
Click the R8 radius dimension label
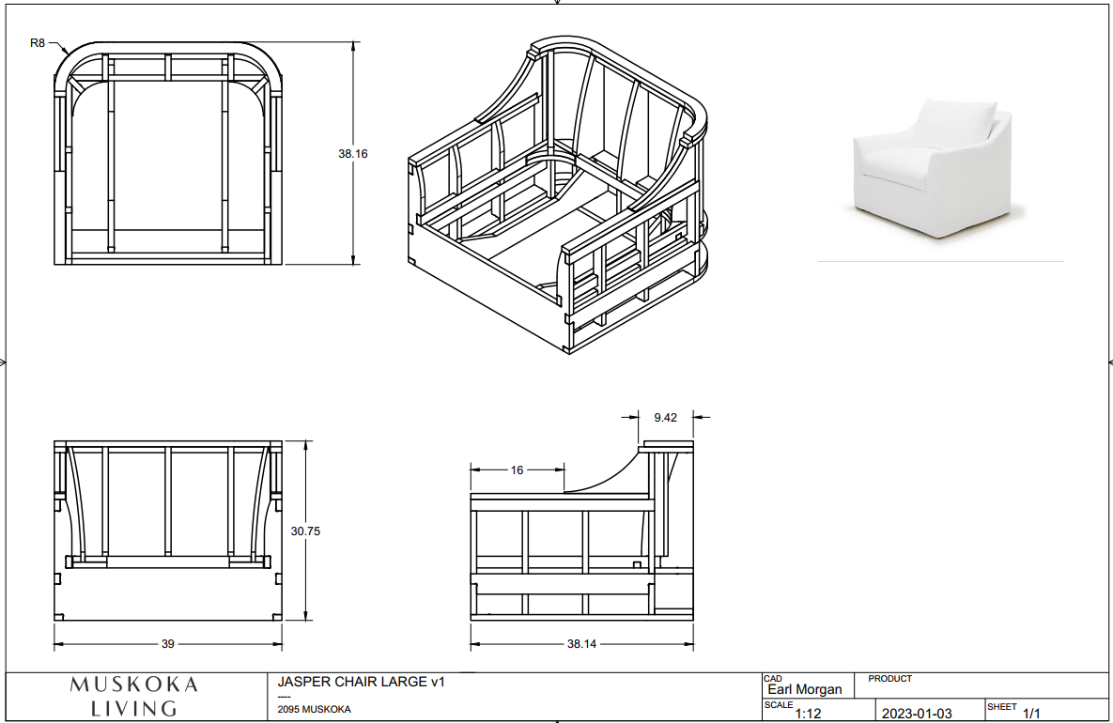click(x=39, y=42)
